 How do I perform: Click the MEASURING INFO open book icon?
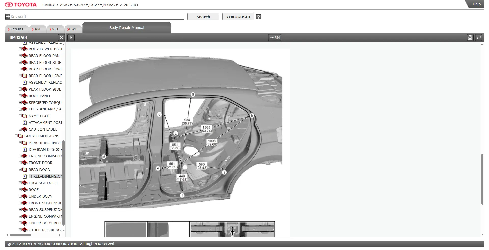(x=25, y=143)
